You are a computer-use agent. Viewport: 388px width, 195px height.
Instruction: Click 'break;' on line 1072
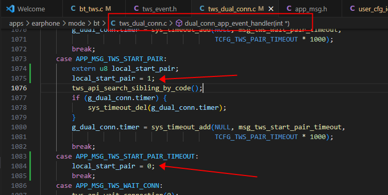click(83, 49)
